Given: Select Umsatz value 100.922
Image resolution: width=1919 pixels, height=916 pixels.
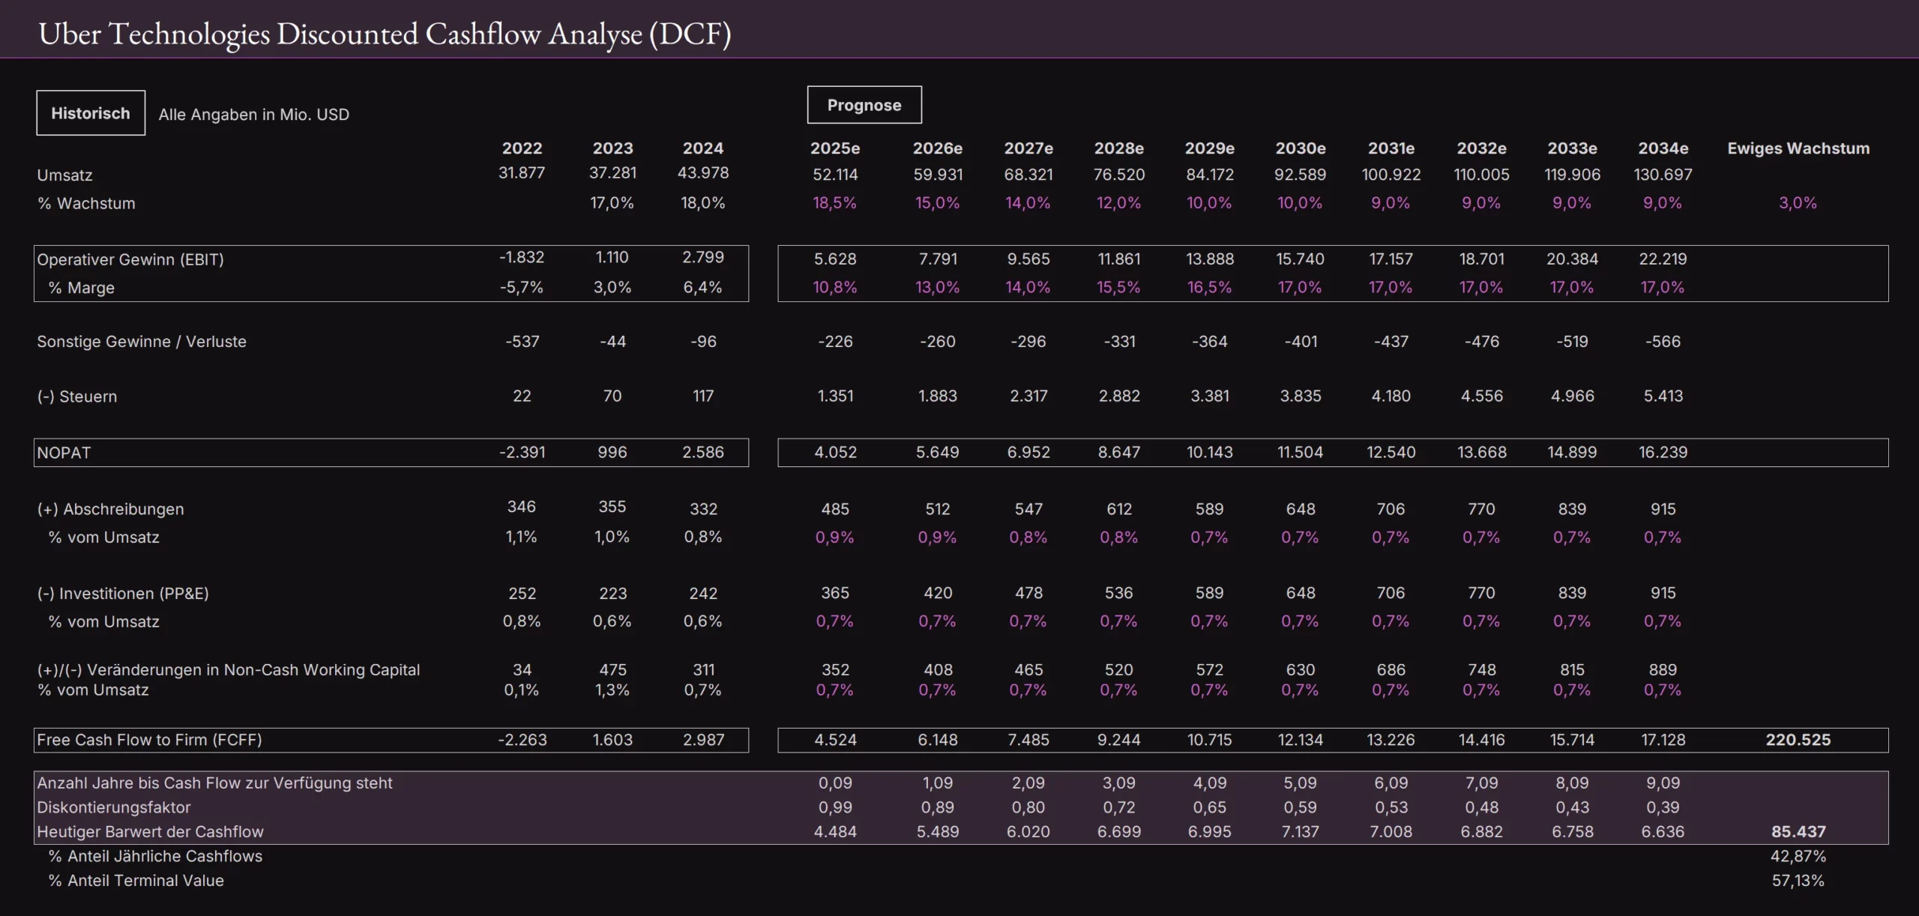Looking at the screenshot, I should pyautogui.click(x=1391, y=175).
